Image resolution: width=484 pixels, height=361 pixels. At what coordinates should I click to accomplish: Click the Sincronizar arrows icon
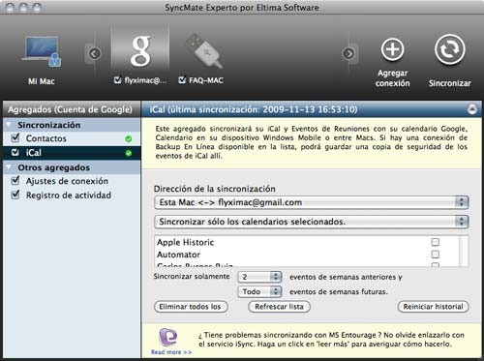[x=449, y=49]
